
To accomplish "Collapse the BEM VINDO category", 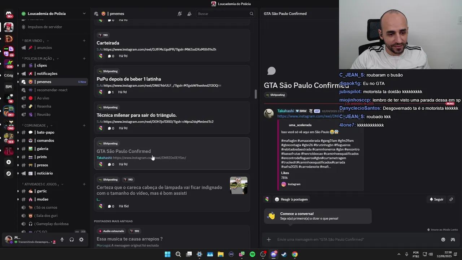I will coord(36,41).
